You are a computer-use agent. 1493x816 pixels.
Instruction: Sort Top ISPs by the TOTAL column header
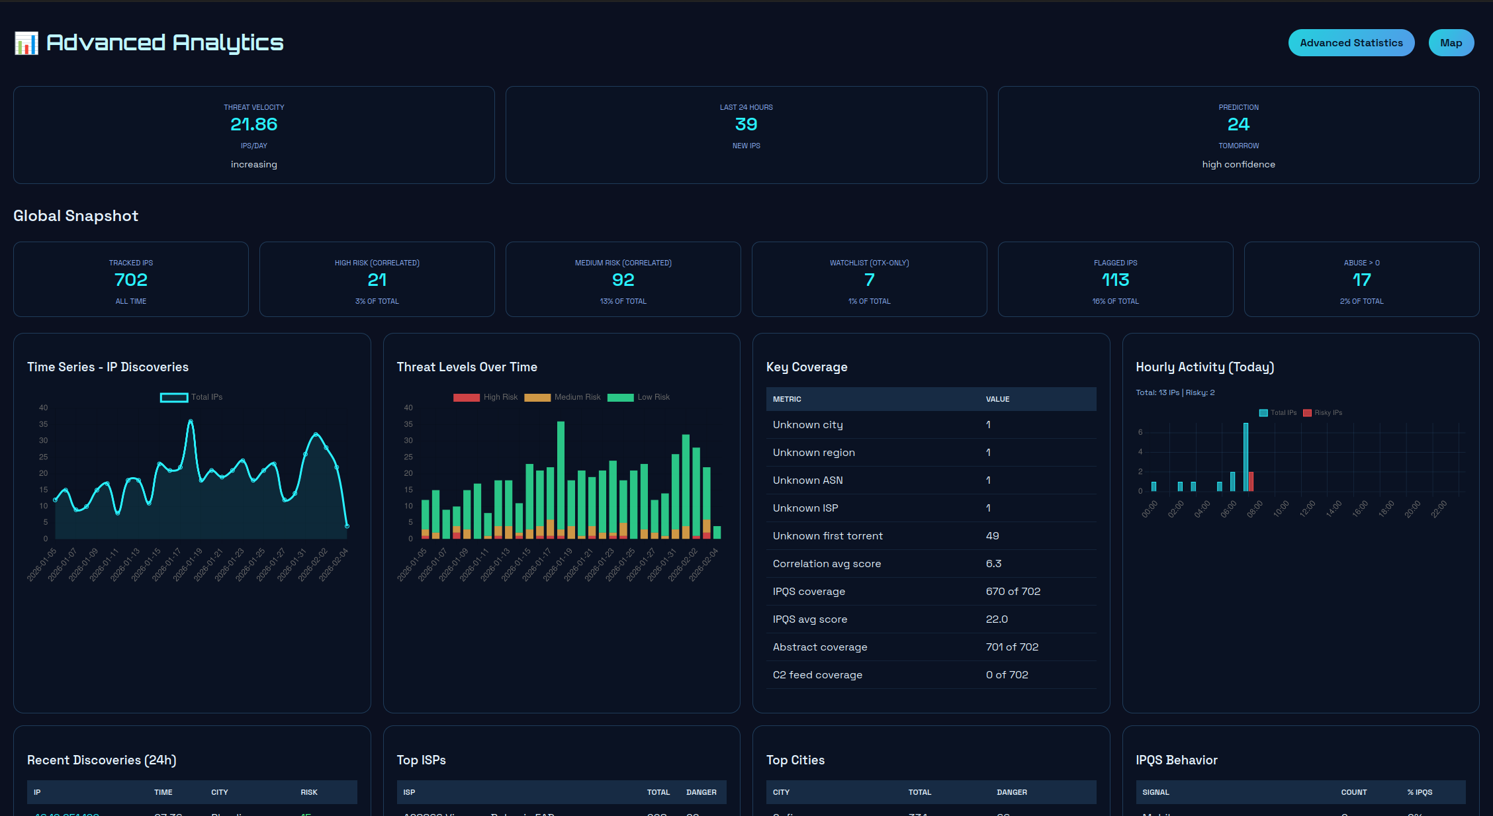pyautogui.click(x=658, y=792)
